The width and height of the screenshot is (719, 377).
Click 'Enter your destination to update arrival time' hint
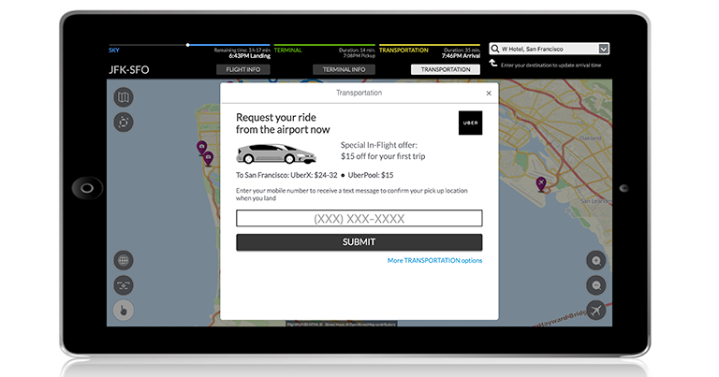coord(550,65)
